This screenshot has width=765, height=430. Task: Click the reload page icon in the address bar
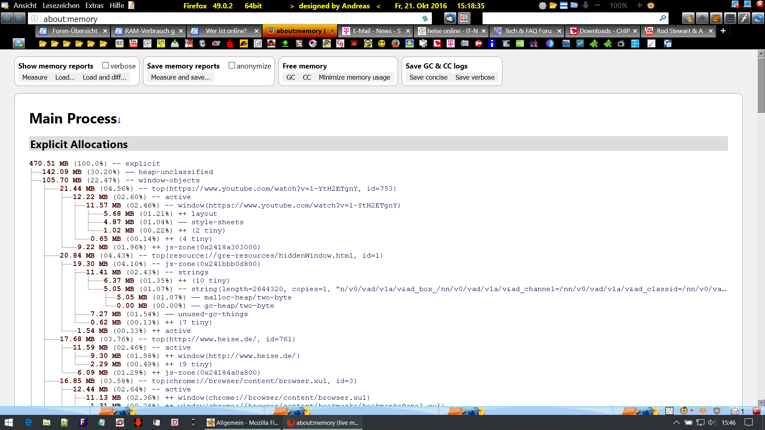[425, 19]
